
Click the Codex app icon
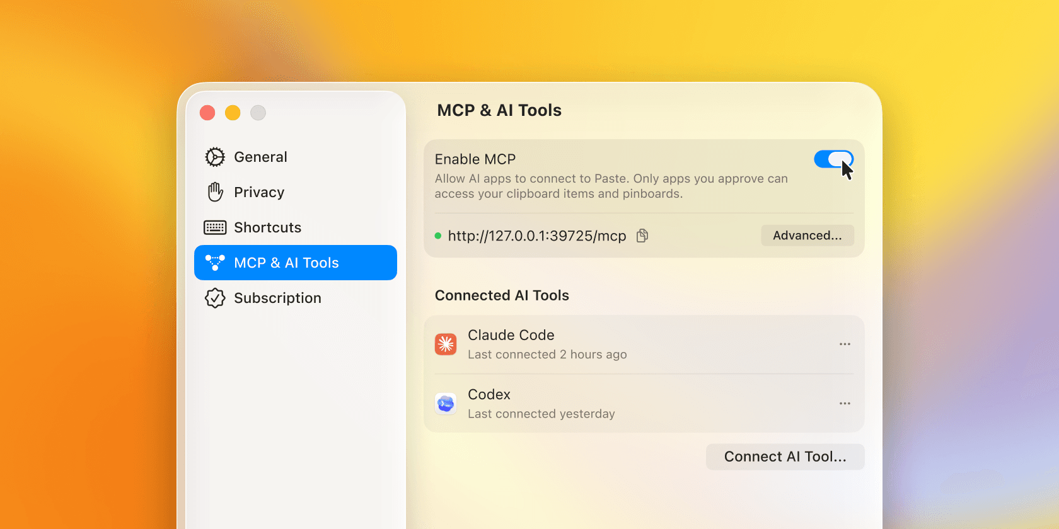[x=446, y=403]
